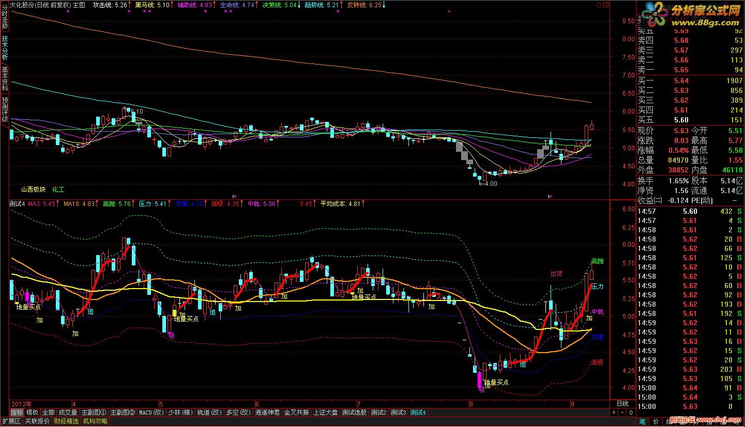Select the active 测试4 tab
The image size is (745, 427).
(418, 413)
